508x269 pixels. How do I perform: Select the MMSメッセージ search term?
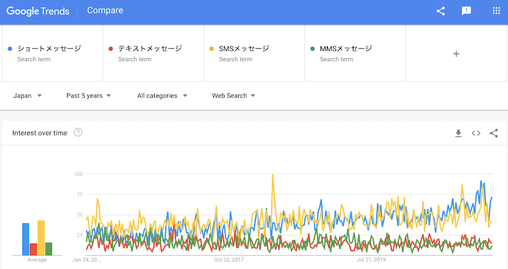[345, 49]
